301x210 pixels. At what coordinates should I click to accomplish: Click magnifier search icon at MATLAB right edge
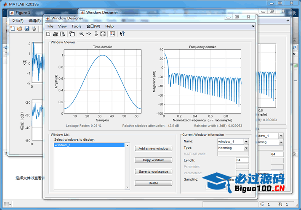[294, 47]
